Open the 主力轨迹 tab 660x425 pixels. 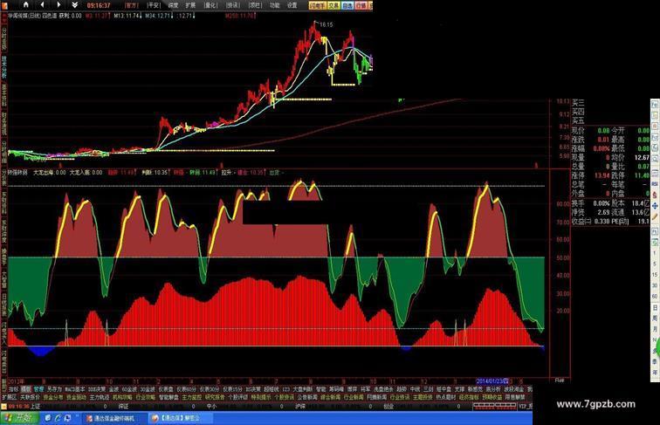point(100,397)
